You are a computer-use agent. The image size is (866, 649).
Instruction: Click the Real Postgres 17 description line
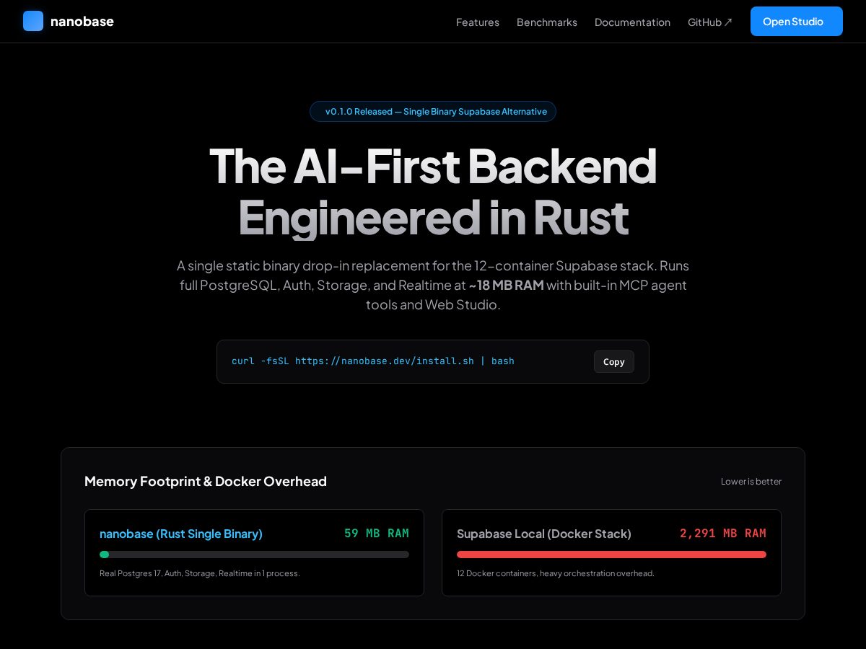click(200, 573)
